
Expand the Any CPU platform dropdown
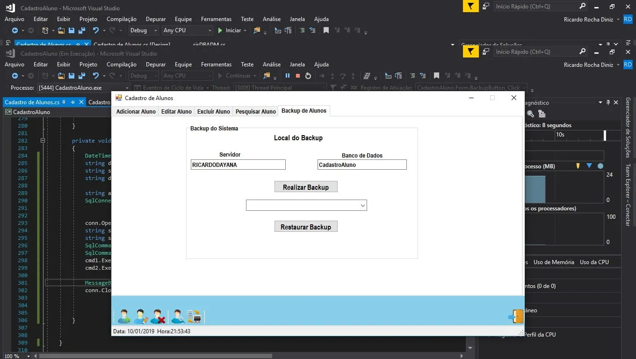(x=210, y=30)
